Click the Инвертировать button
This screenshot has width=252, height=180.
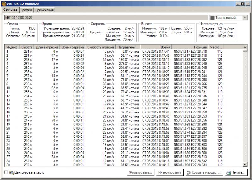[170, 173]
